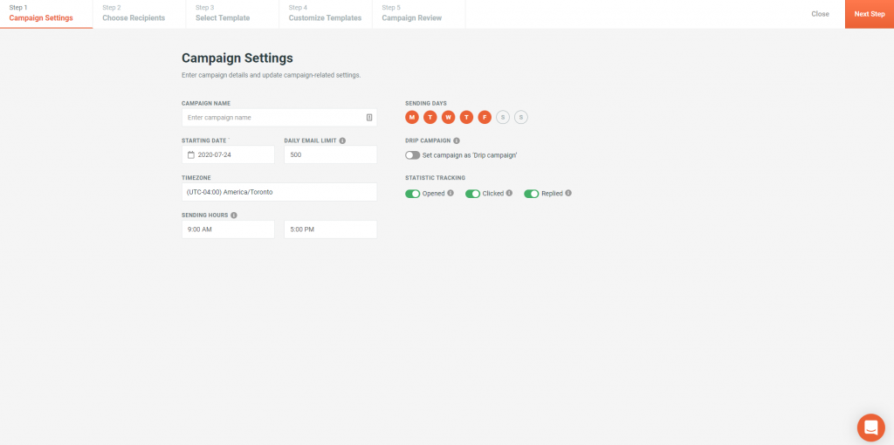Screen dimensions: 894x445
Task: Switch off Replied tracking toggle
Action: (532, 194)
